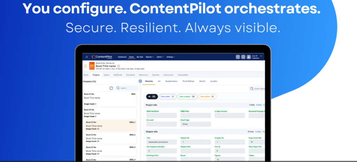Screen dimensions: 357x162
Task: Click the info icon beside Book Title name
Action: tap(119, 66)
